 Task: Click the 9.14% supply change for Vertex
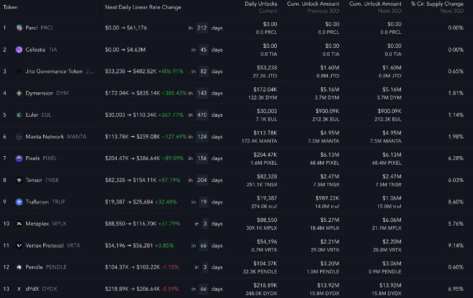(x=456, y=246)
